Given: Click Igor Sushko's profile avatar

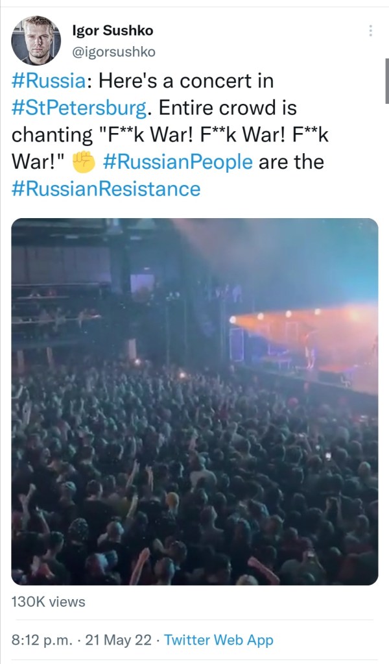Looking at the screenshot, I should pos(36,40).
